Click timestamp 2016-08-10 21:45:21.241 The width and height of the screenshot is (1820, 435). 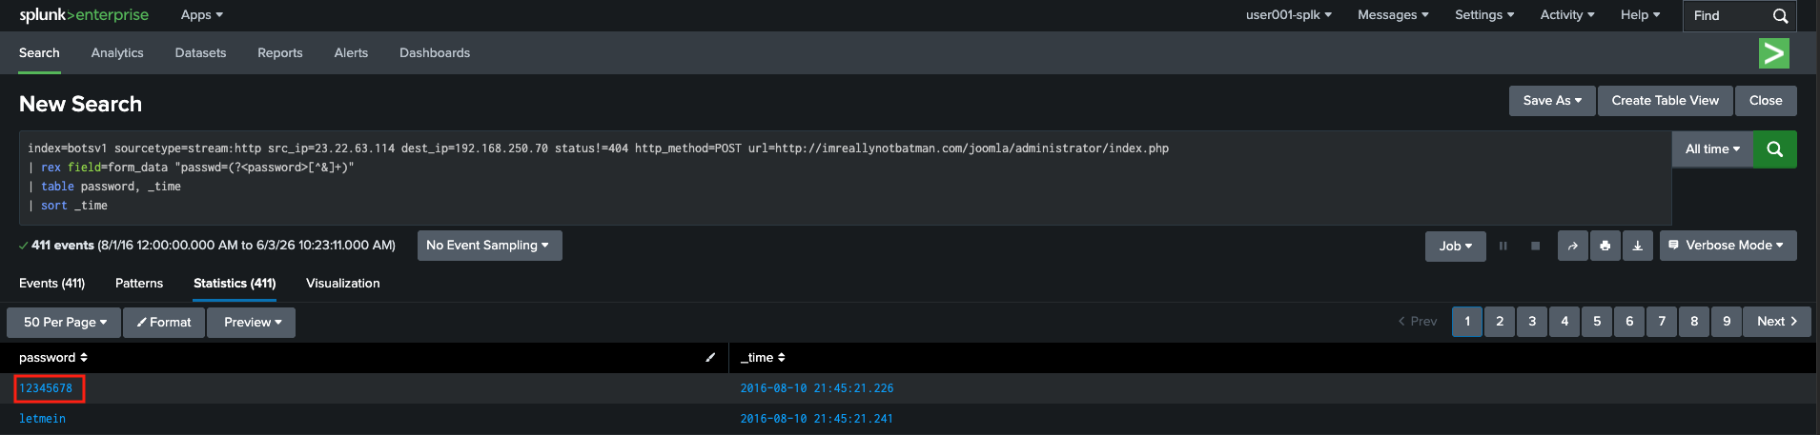click(x=817, y=419)
